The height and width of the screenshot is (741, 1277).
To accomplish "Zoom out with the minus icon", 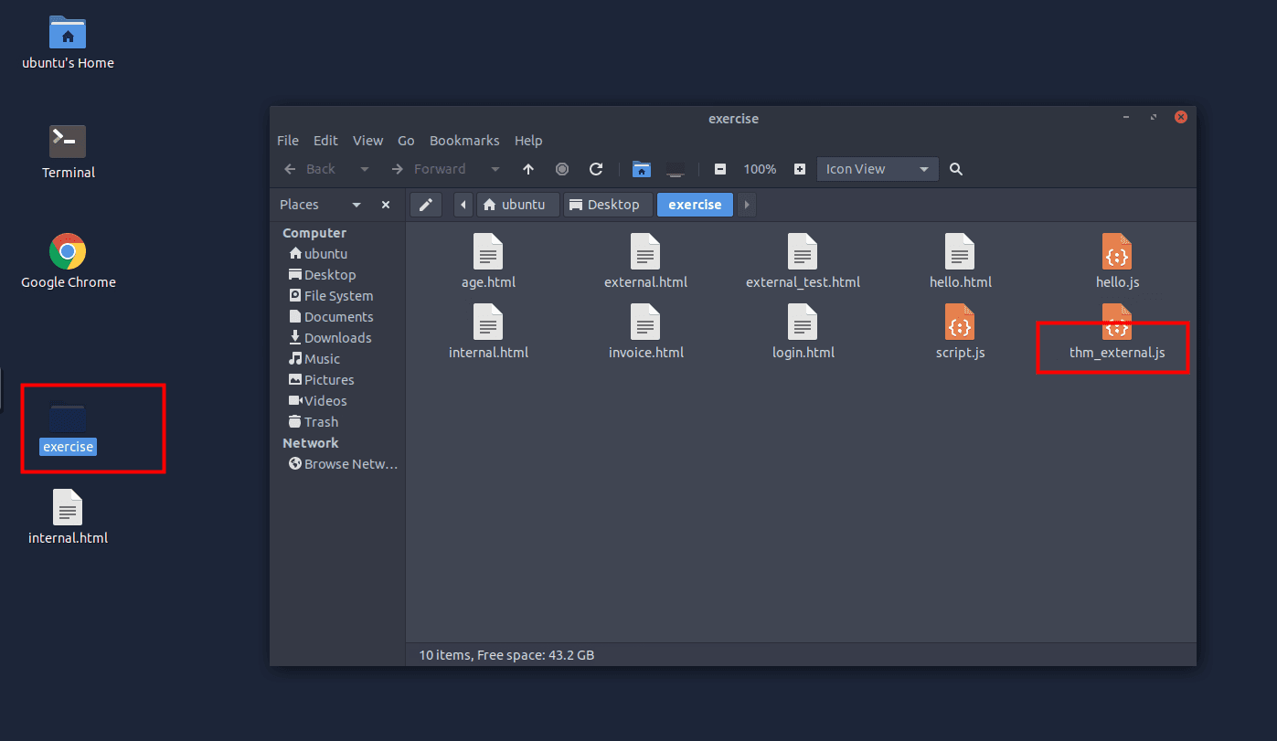I will coord(720,169).
